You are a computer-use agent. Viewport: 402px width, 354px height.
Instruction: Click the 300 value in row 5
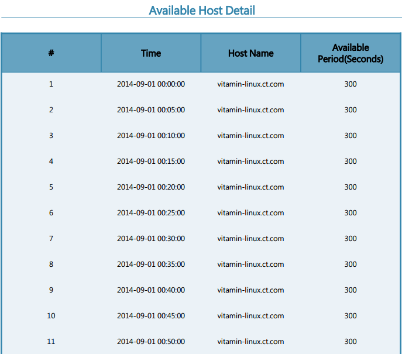point(351,187)
